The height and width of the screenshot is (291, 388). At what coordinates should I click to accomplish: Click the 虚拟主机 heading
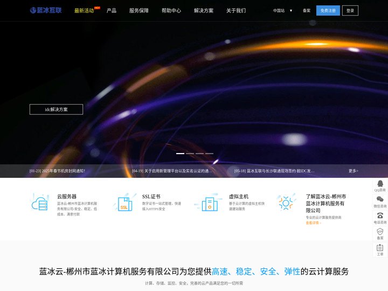(239, 197)
